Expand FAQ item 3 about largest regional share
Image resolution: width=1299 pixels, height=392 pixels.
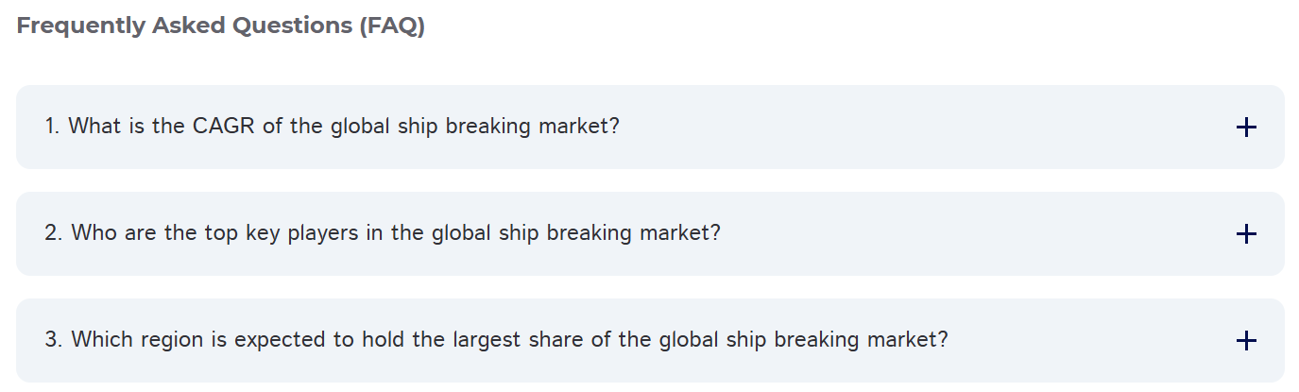pos(650,340)
